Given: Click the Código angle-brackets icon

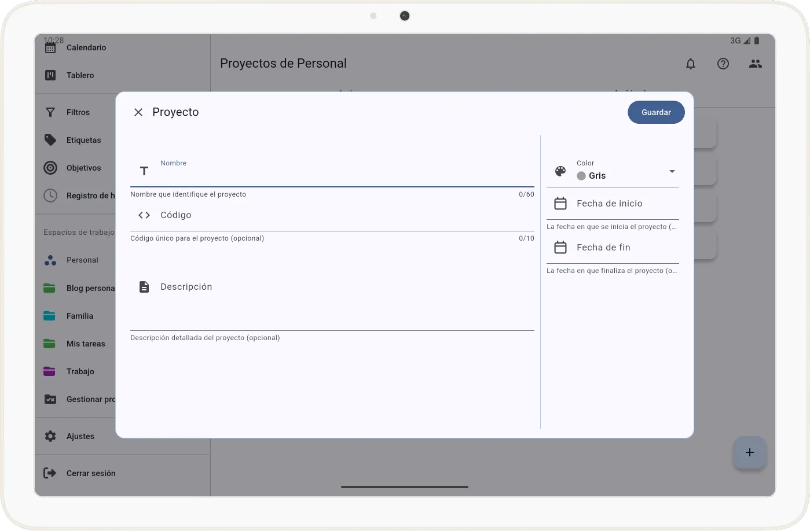Looking at the screenshot, I should [144, 215].
